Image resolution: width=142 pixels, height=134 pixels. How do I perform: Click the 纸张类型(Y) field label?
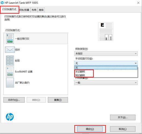[x=82, y=49]
